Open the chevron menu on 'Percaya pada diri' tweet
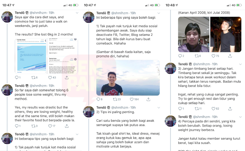Viewport: 245px width, 151px height. pos(240,117)
